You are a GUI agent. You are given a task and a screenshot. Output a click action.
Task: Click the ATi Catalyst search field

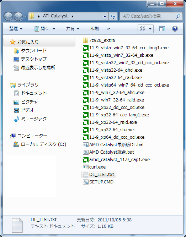point(151,16)
